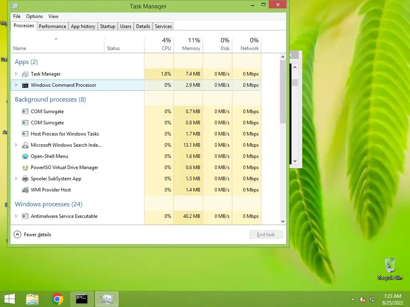
Task: Select 'Host Process for Windows Tasks' name
Action: click(x=65, y=134)
